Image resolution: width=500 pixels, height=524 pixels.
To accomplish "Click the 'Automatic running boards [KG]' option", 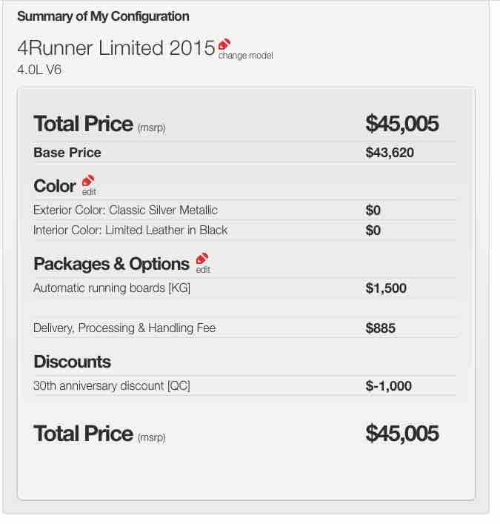I will [112, 288].
